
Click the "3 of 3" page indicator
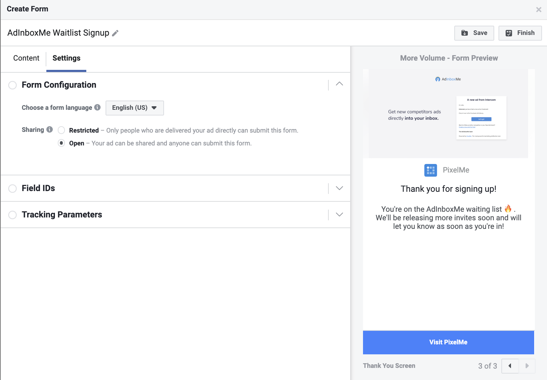tap(487, 366)
